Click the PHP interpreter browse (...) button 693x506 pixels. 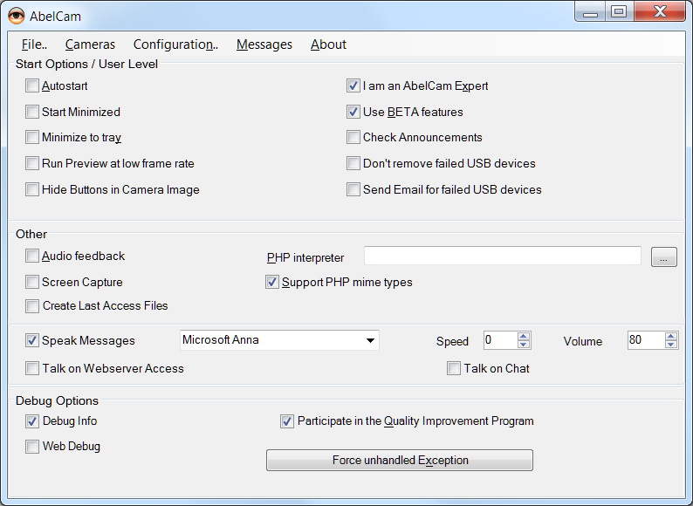coord(663,257)
